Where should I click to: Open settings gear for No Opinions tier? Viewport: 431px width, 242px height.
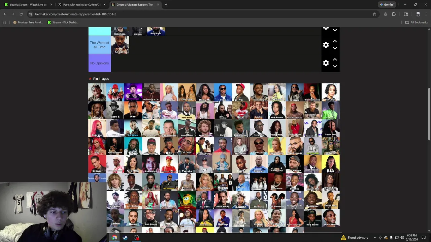click(326, 63)
